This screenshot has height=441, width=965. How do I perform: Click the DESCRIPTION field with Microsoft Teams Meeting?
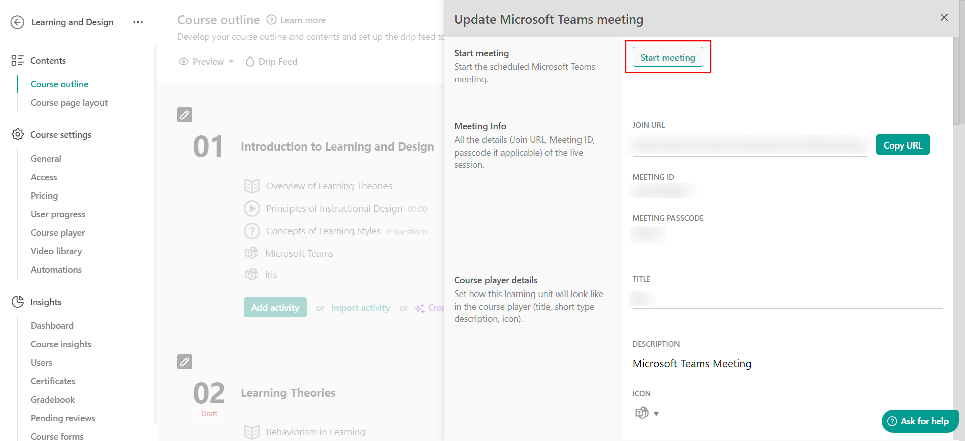(788, 364)
